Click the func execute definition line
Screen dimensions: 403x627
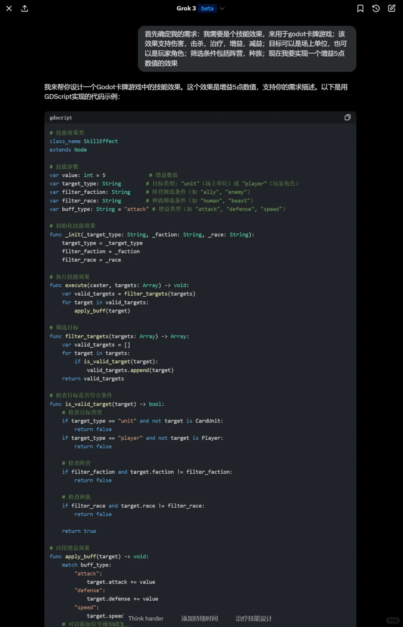click(x=119, y=286)
